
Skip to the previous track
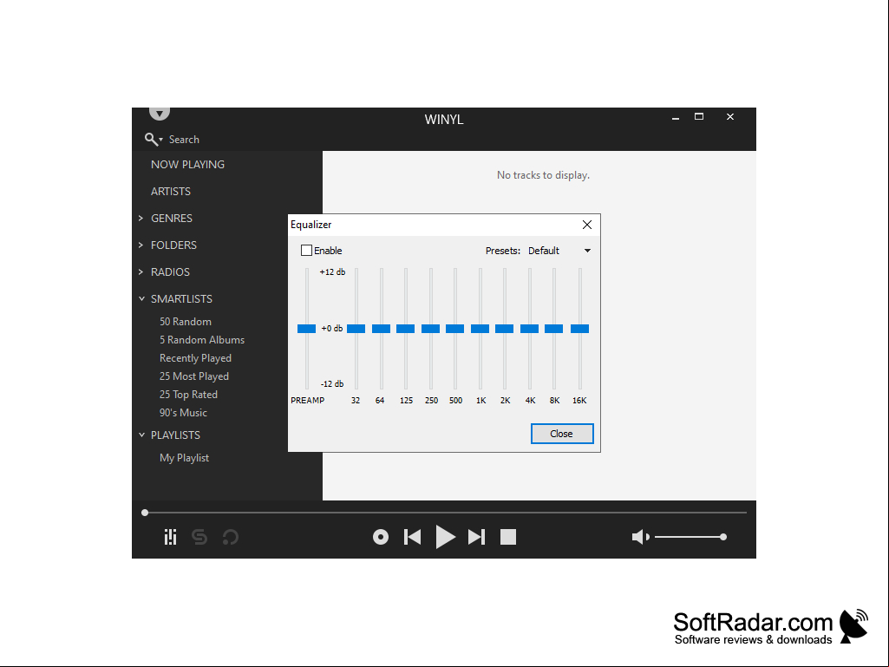click(x=412, y=537)
